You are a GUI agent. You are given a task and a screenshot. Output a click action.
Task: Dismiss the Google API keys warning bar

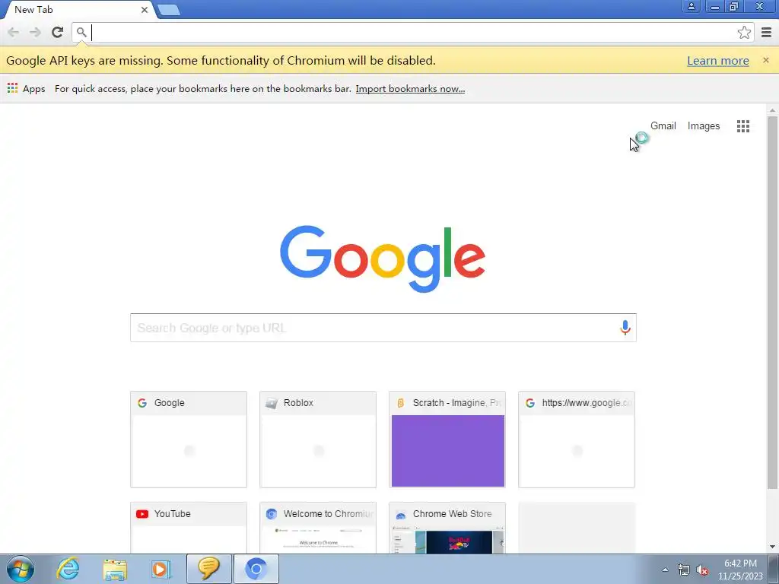(765, 60)
